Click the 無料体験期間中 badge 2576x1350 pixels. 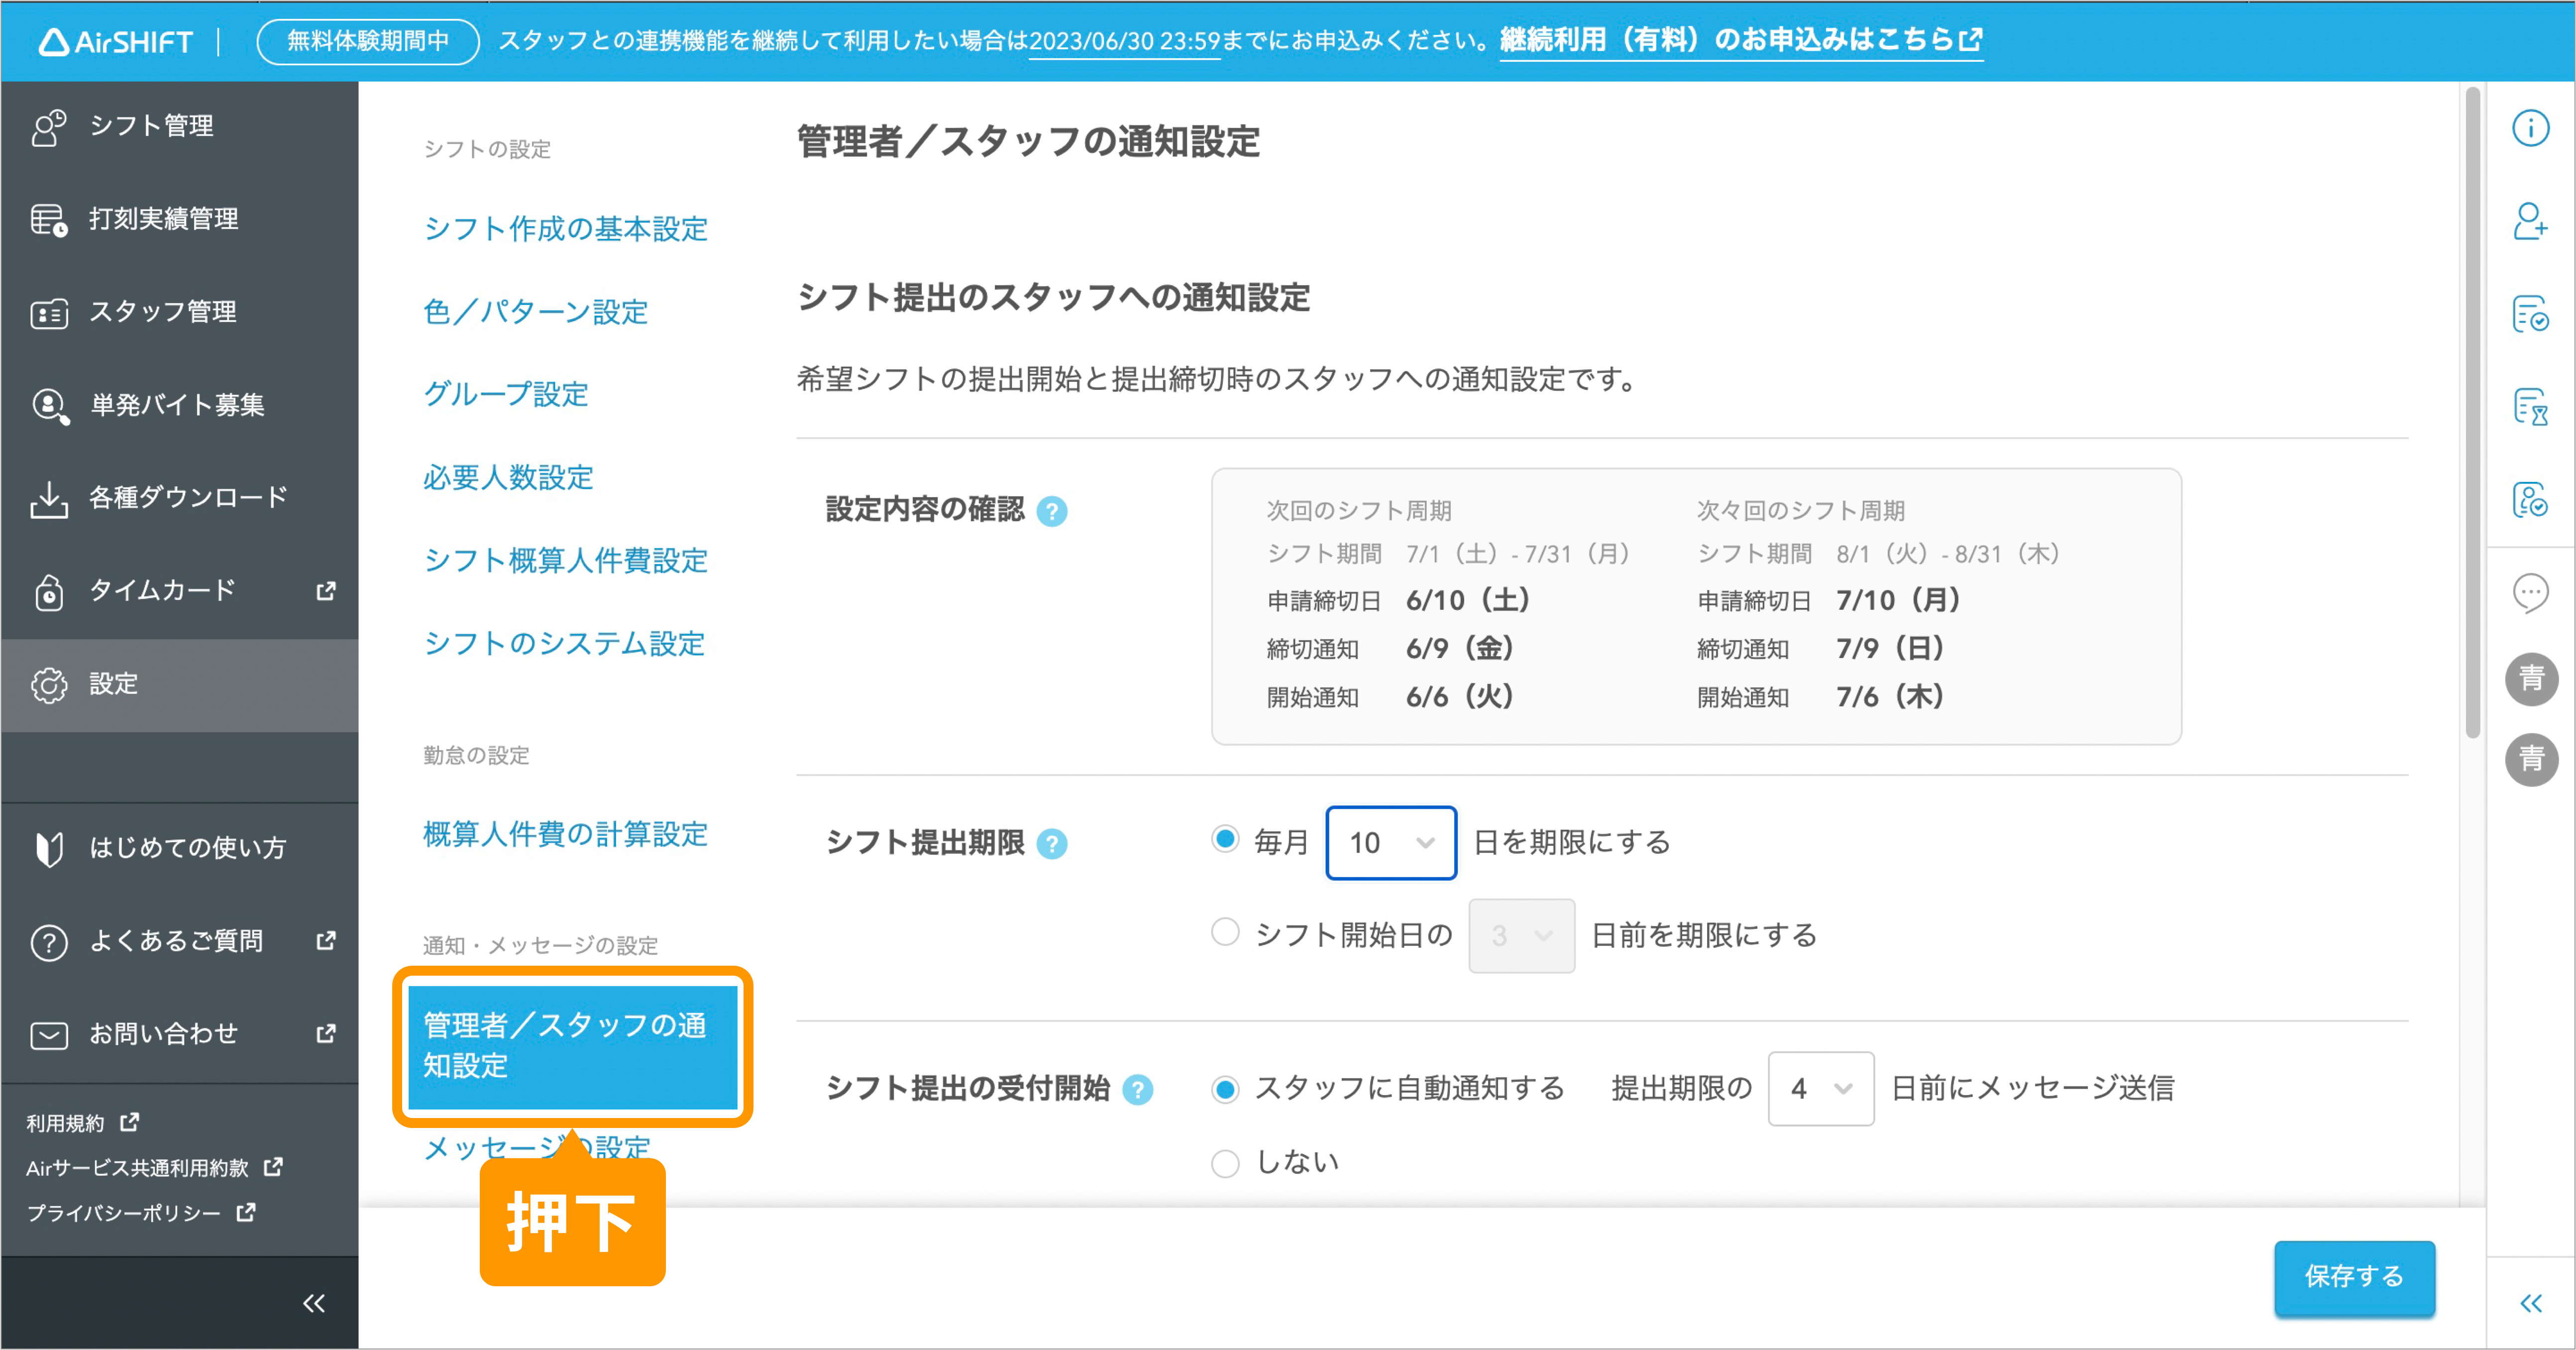click(368, 41)
